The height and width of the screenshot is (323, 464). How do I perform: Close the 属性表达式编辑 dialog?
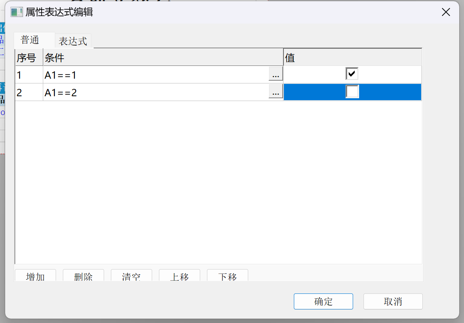click(446, 12)
